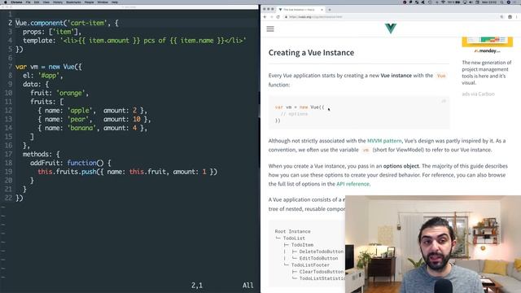Click the Wi-Fi icon in the menu bar
The image size is (521, 293).
click(443, 2)
